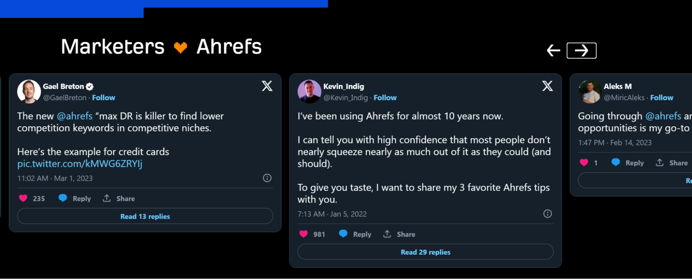Open the info icon on Gael Breton's tweet

(x=267, y=178)
